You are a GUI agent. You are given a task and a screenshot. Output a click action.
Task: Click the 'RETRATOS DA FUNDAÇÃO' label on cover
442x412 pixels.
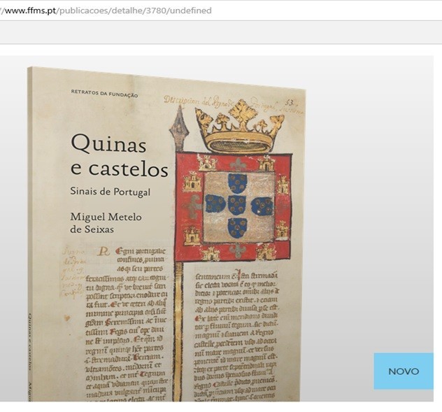click(x=104, y=93)
